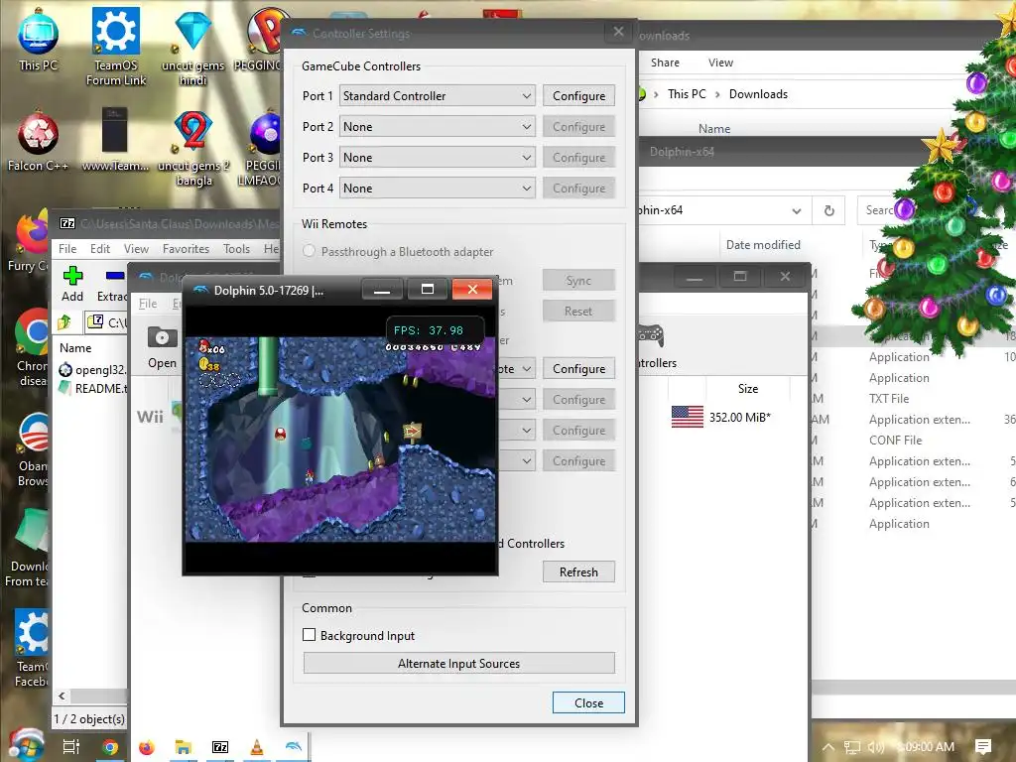Open the This PC desktop icon
1016x762 pixels.
click(x=38, y=39)
